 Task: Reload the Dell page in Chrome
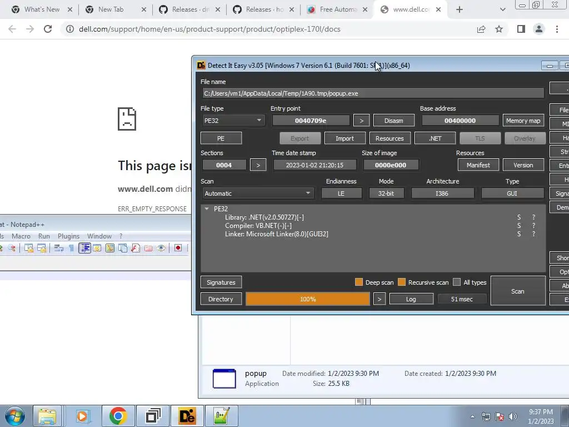pos(48,29)
